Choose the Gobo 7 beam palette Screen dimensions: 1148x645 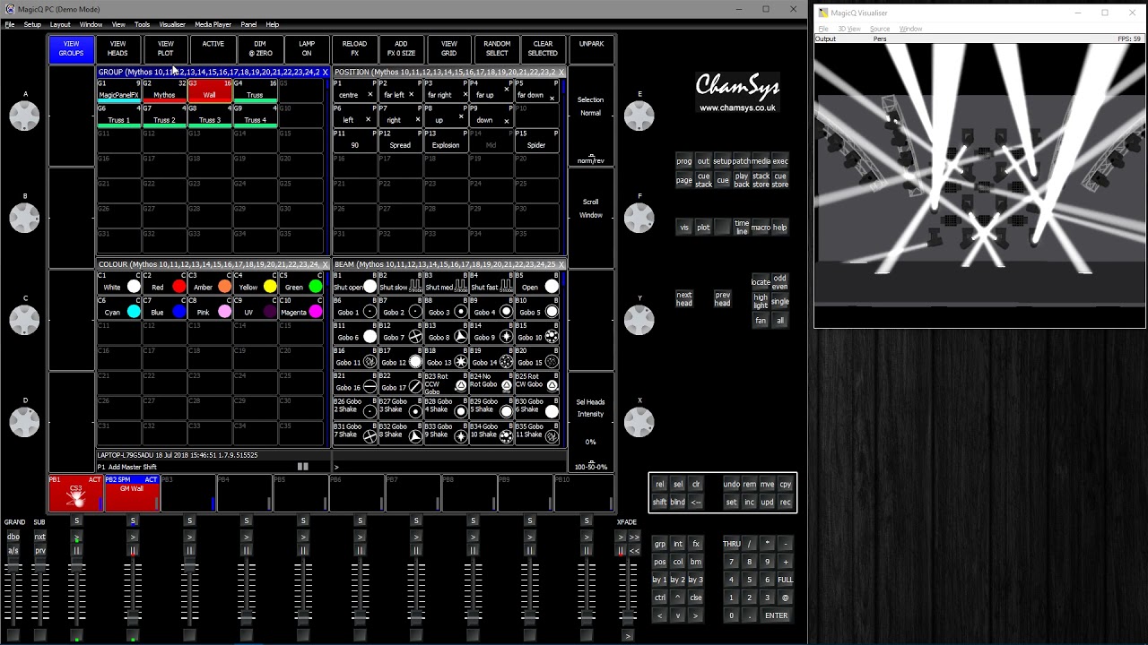tap(401, 332)
